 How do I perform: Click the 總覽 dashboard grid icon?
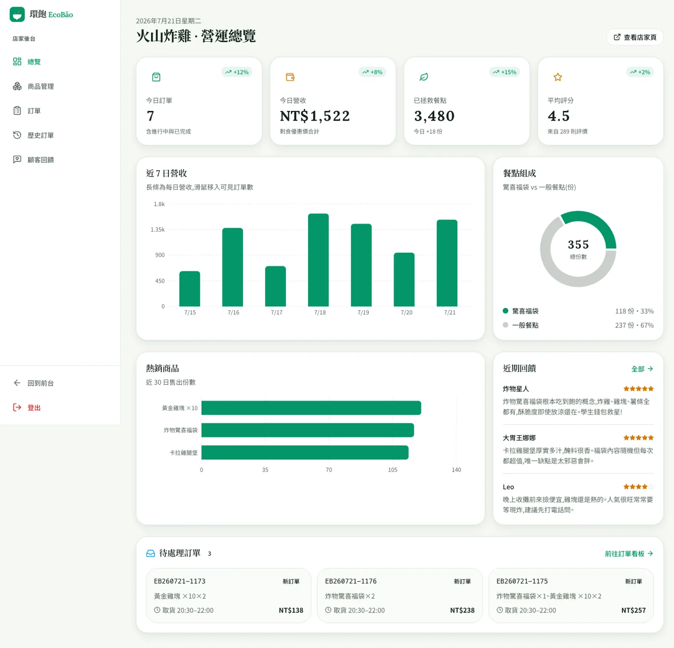pos(17,61)
